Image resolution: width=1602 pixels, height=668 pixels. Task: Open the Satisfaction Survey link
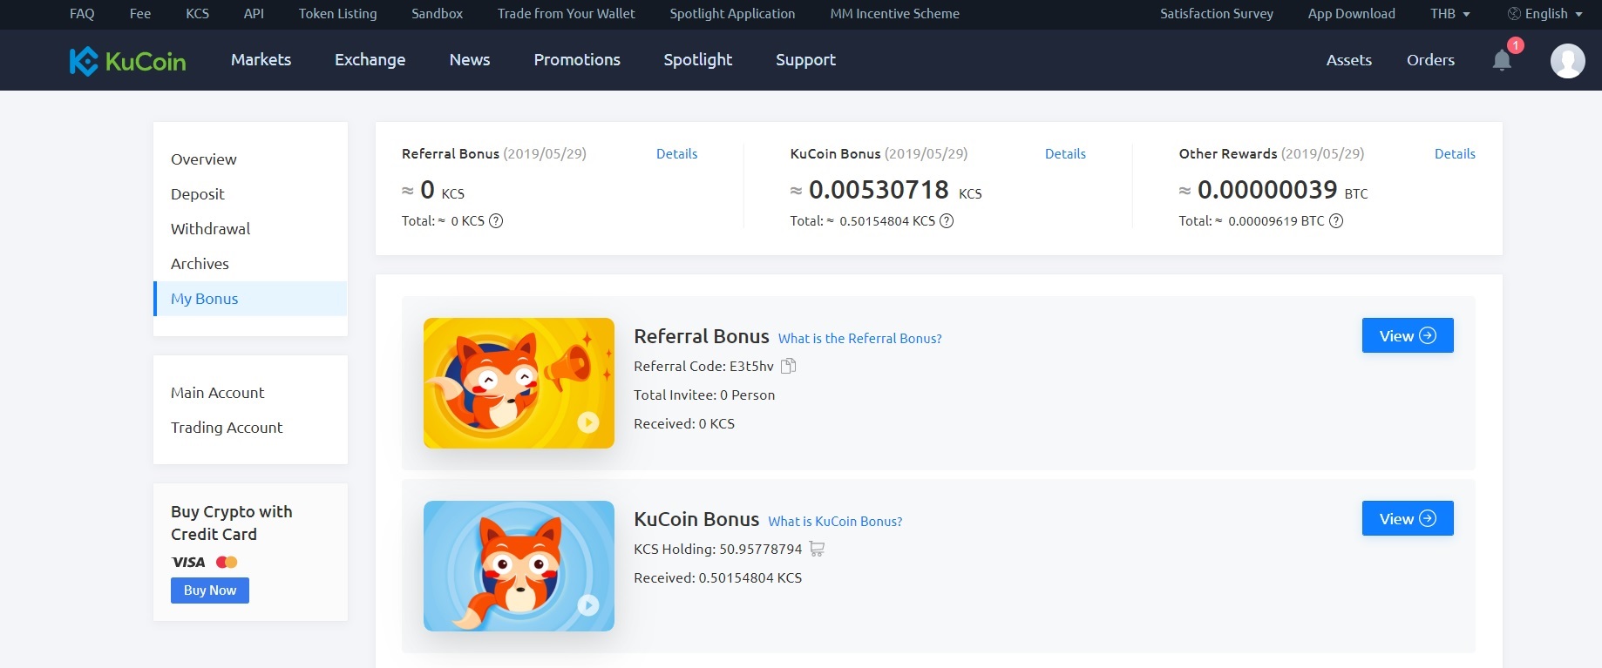click(1217, 14)
